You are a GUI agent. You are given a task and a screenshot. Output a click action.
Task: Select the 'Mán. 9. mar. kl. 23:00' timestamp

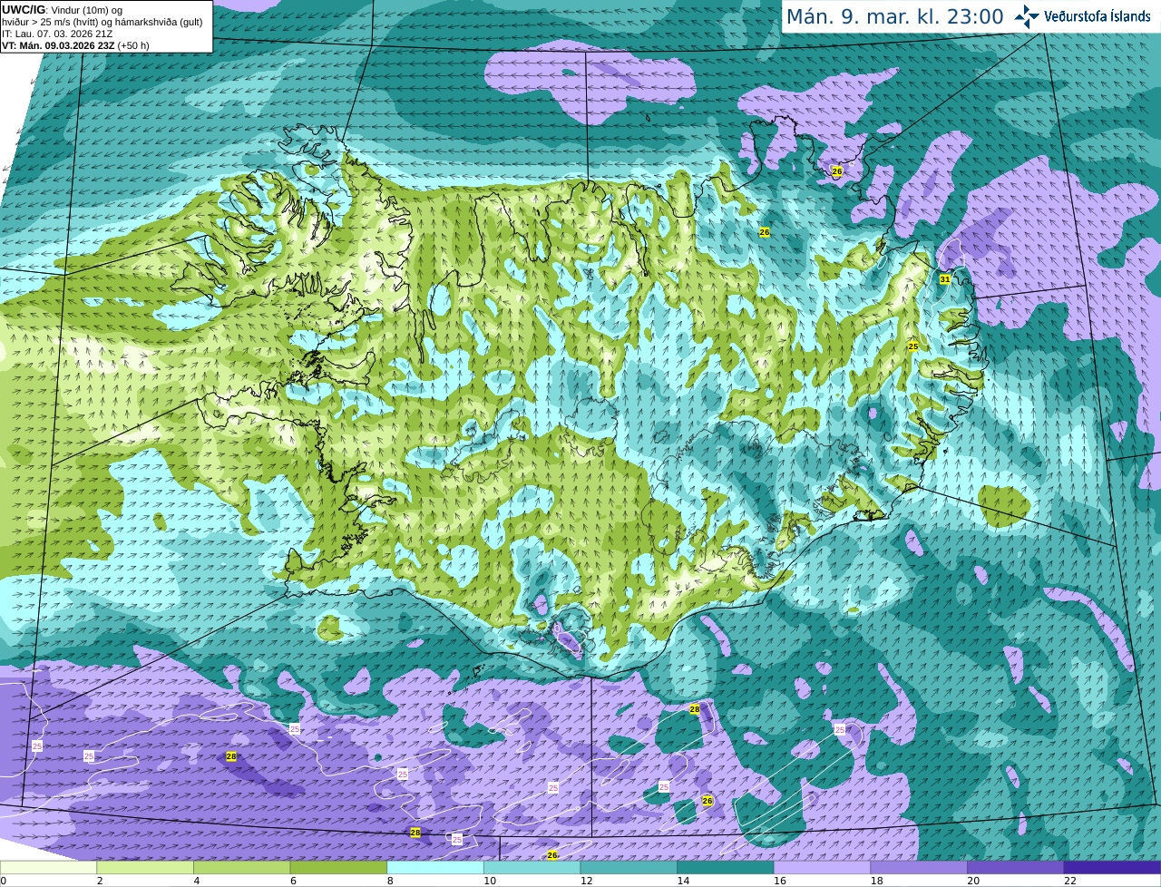pos(894,16)
